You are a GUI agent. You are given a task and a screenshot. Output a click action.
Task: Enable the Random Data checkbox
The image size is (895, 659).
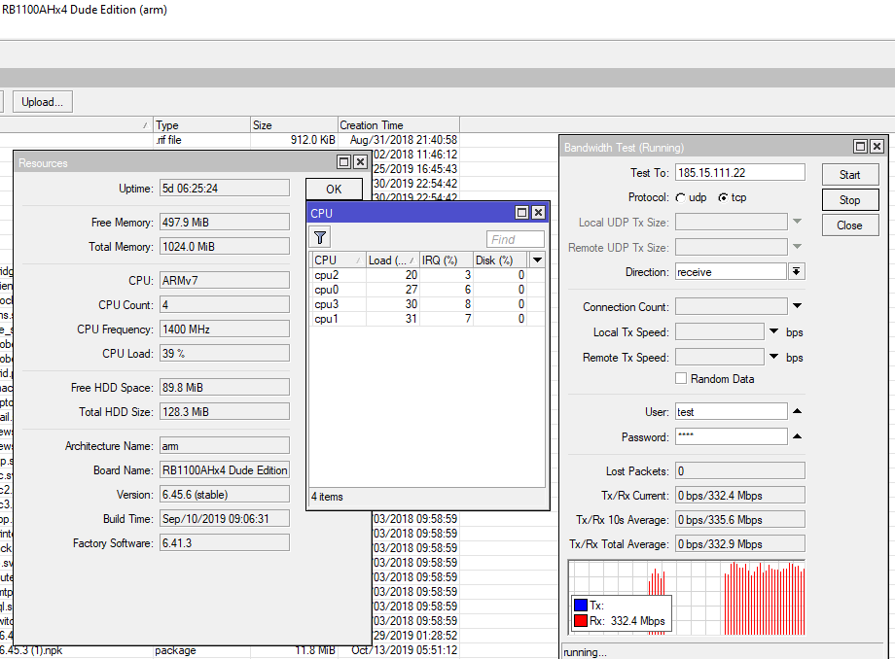pyautogui.click(x=681, y=378)
